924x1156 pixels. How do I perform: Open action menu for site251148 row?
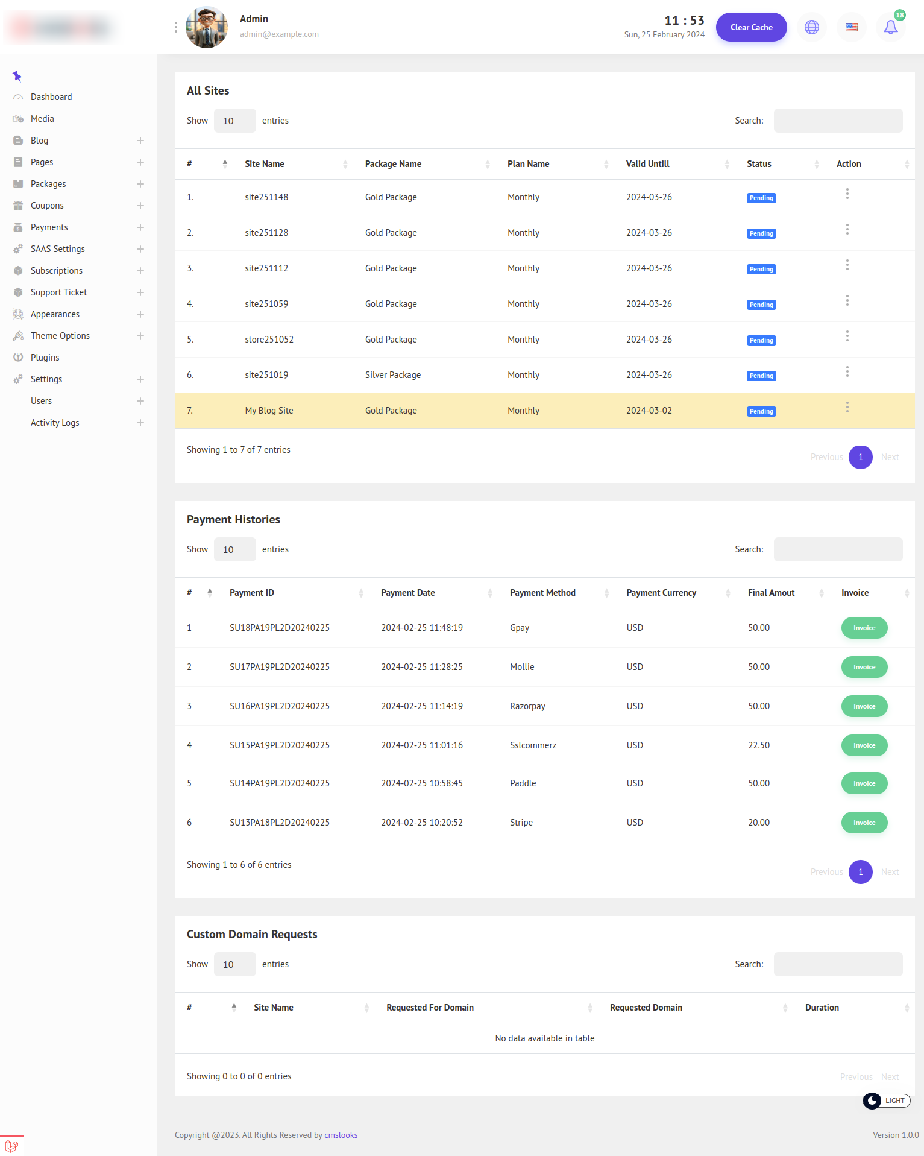pos(847,194)
